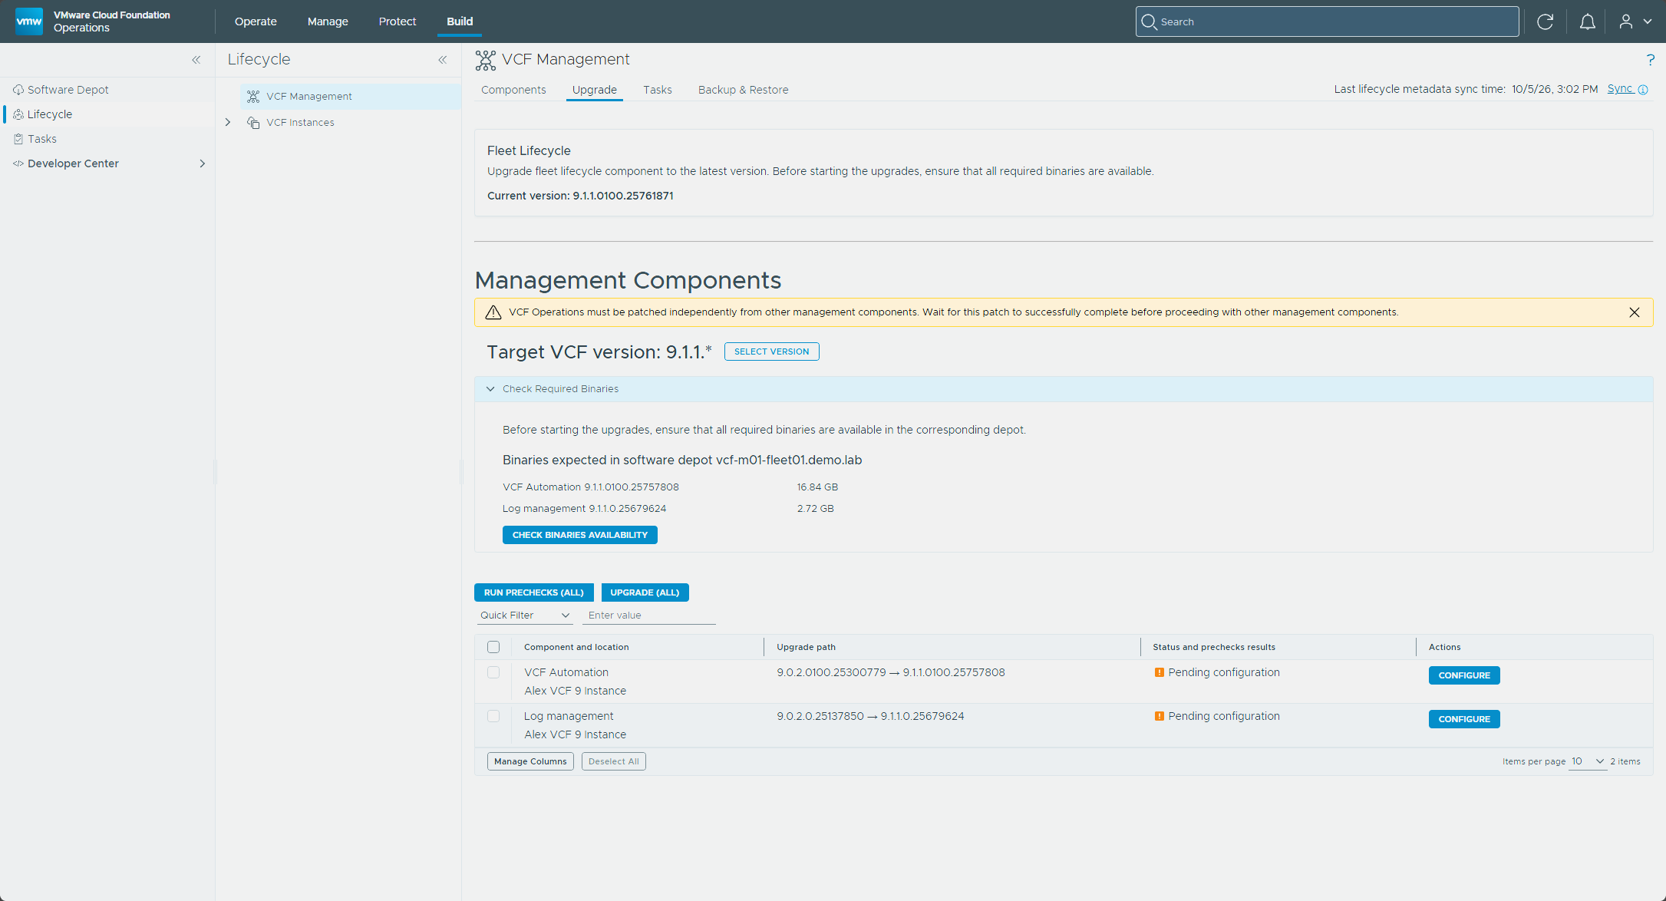Check the VCF Automation row checkbox
1666x901 pixels.
click(x=493, y=672)
